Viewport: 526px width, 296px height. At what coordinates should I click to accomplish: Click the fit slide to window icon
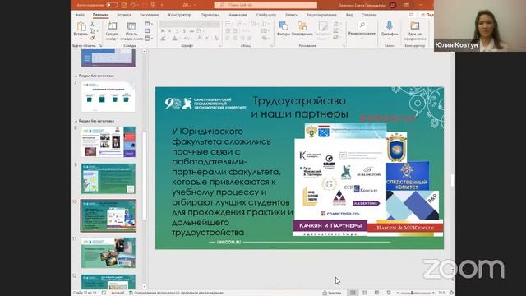pos(451,293)
